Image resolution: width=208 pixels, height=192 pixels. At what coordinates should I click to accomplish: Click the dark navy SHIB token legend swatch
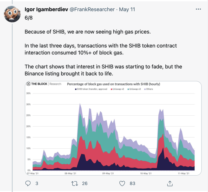(76, 89)
